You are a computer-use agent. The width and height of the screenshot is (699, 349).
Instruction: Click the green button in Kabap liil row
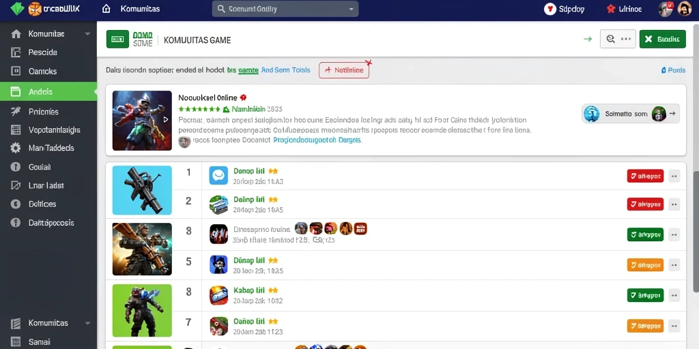pyautogui.click(x=645, y=295)
